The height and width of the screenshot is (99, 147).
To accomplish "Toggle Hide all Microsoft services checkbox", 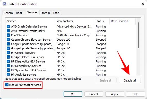I will tap(7, 85).
